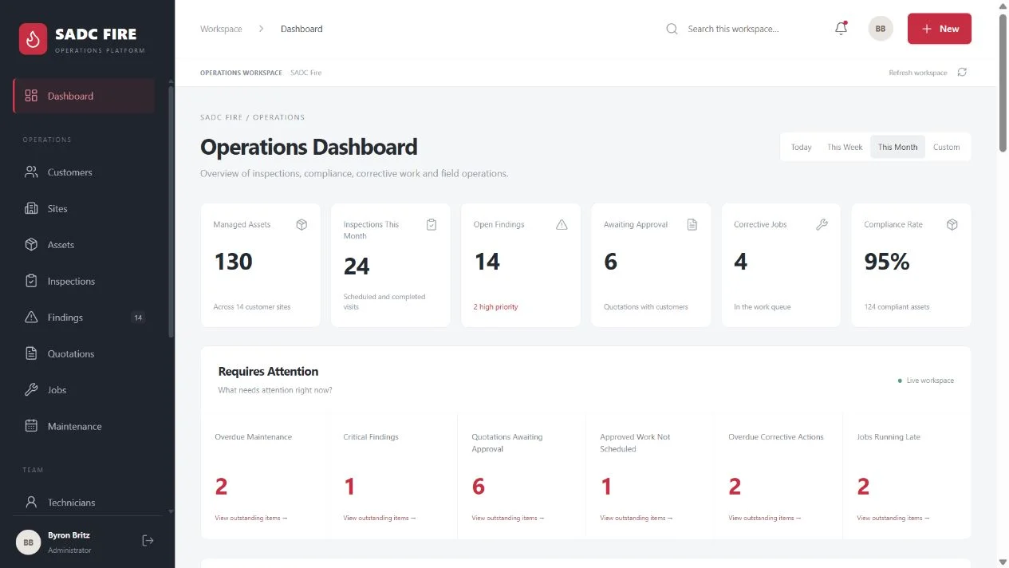The image size is (1009, 568).
Task: Go to Sites page
Action: click(84, 208)
